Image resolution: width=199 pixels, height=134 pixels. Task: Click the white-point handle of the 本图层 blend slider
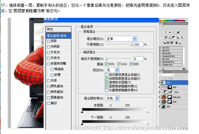click(x=148, y=112)
